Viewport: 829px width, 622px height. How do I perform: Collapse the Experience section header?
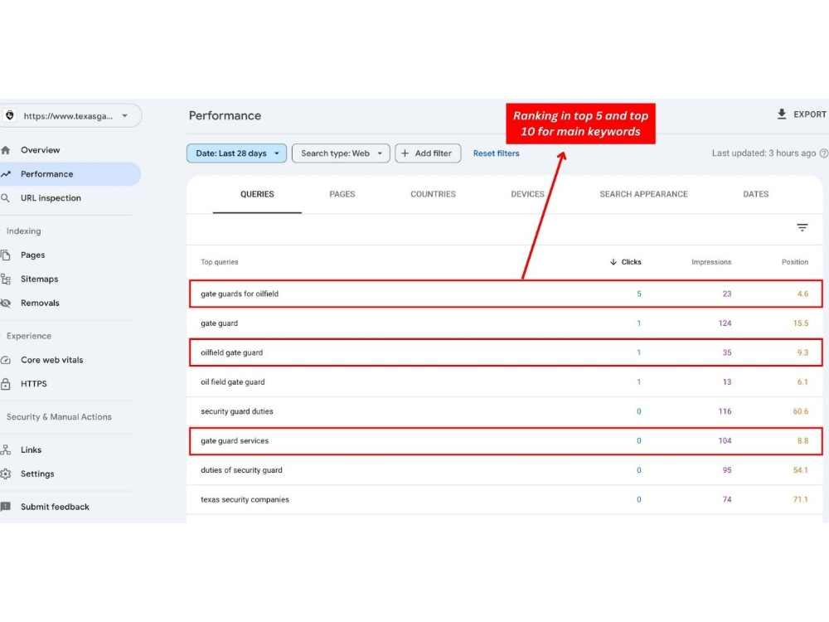point(28,336)
